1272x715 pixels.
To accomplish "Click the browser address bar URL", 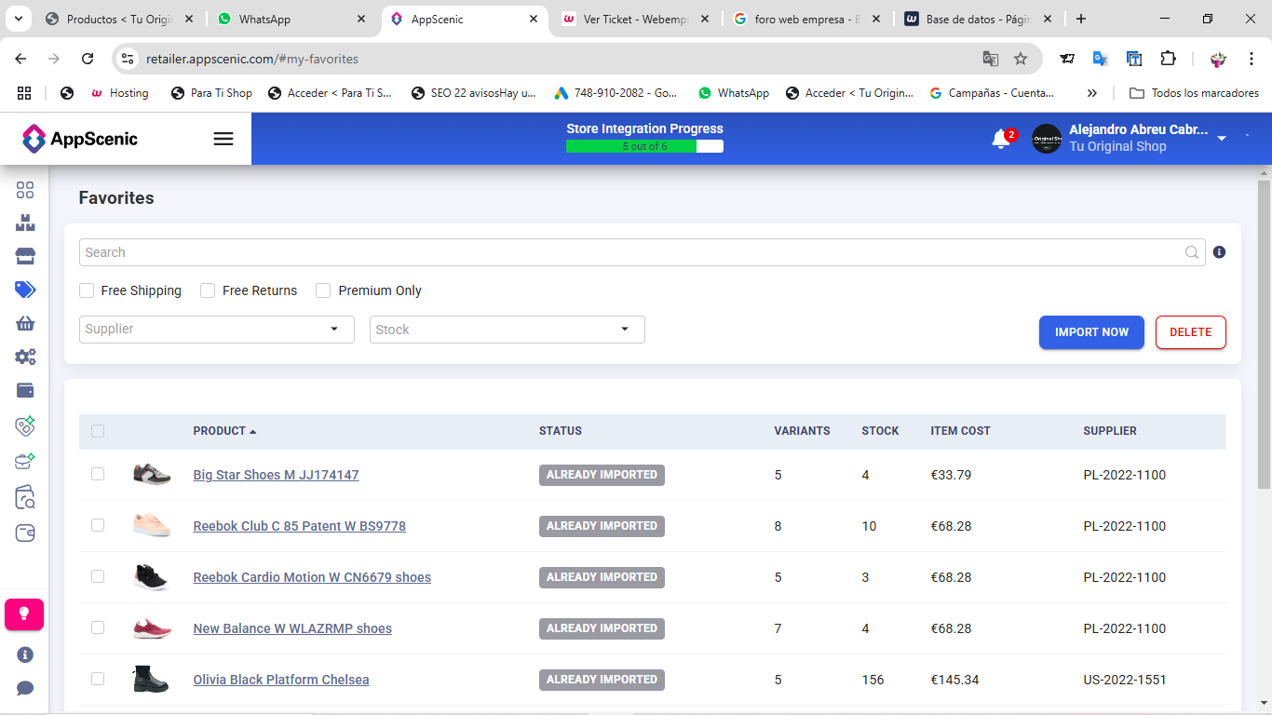I will [x=252, y=59].
